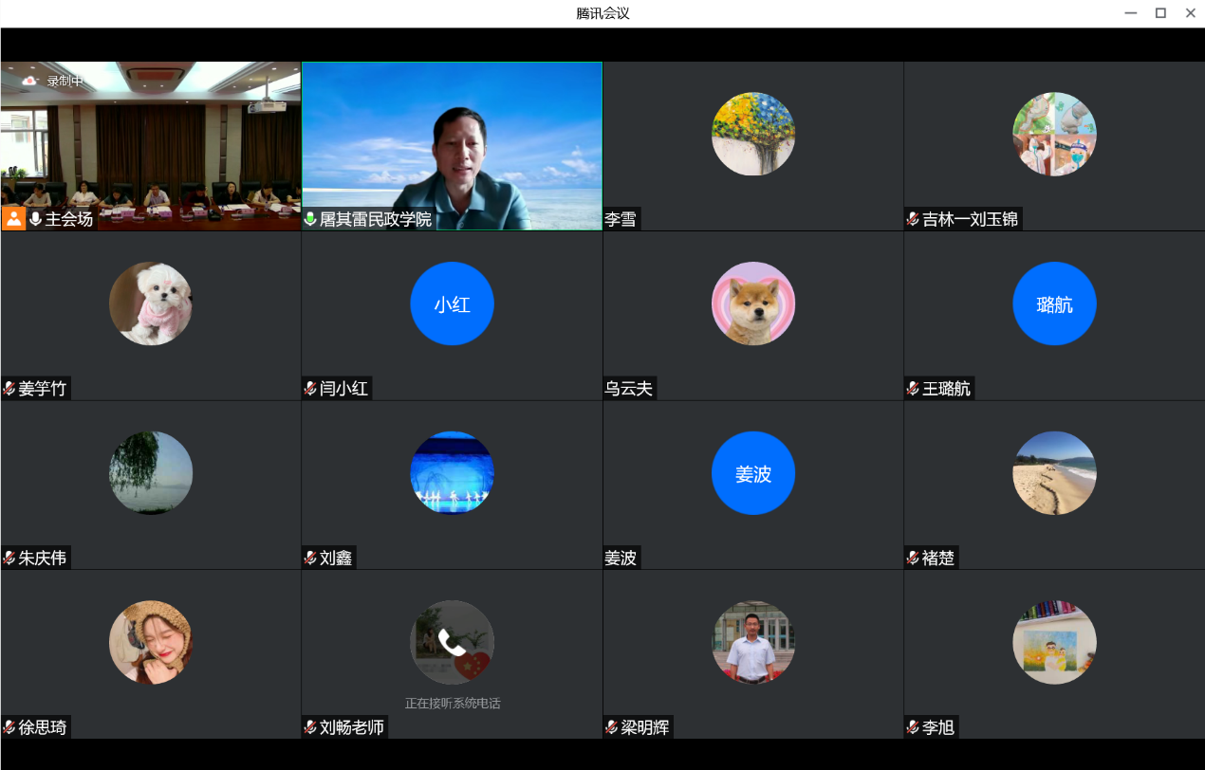The width and height of the screenshot is (1205, 770).
Task: Click the muted mic icon beside 吉林一刘玉锦
Action: pos(913,219)
